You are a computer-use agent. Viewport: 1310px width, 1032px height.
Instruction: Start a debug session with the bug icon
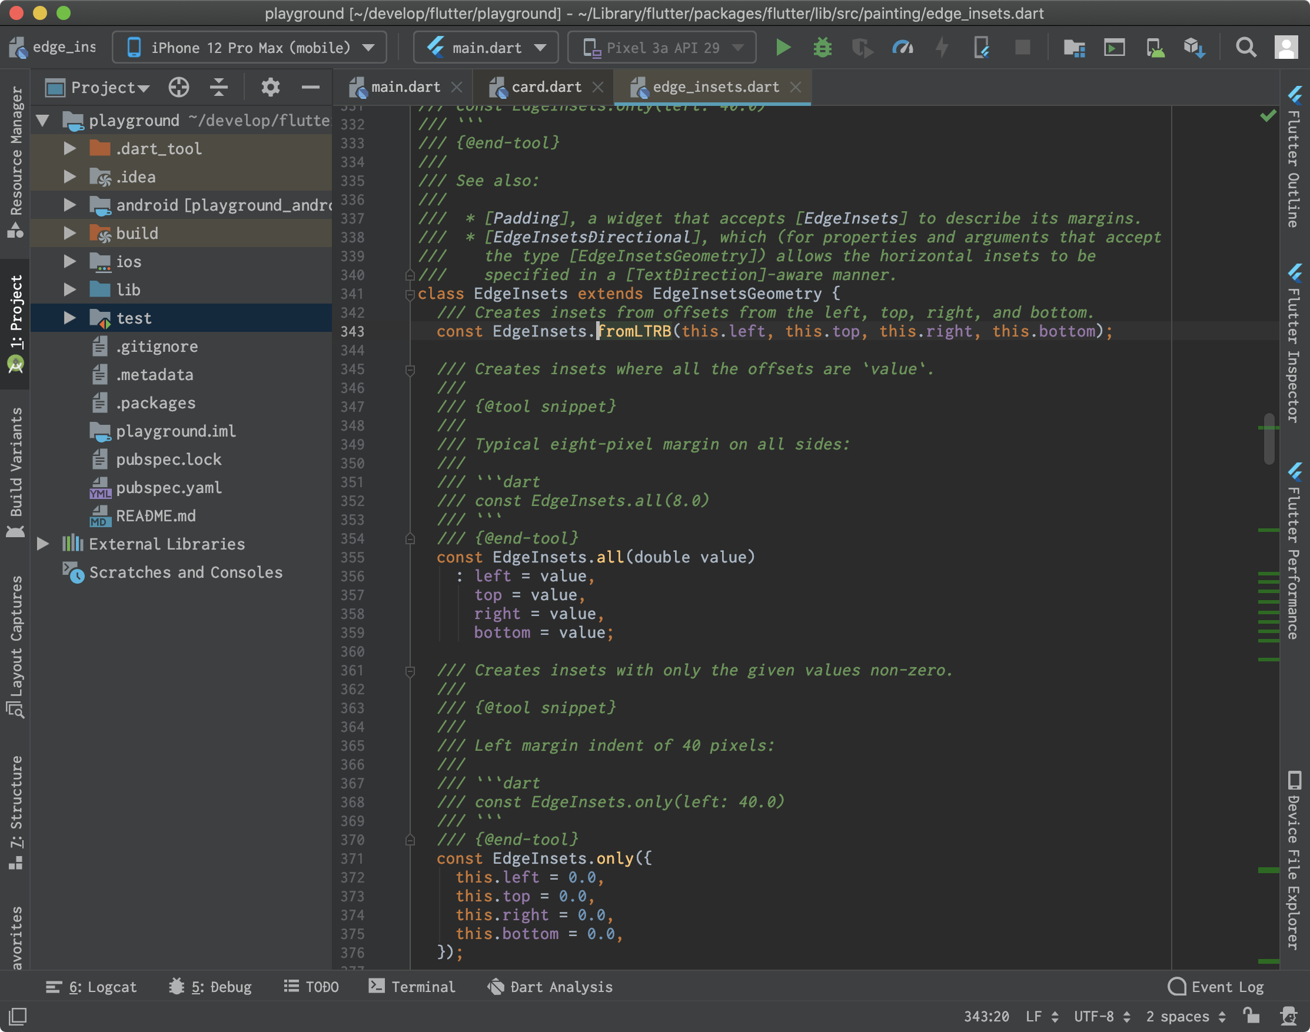822,47
